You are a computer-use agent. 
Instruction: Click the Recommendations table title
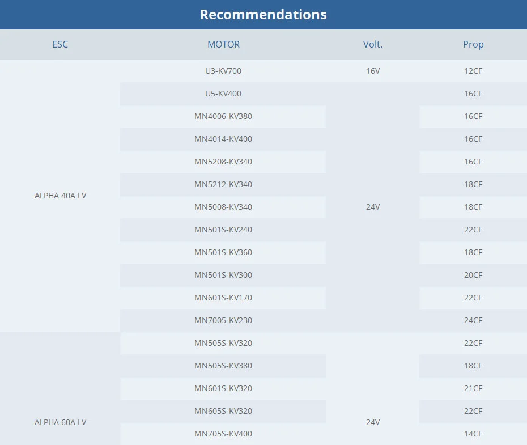(263, 14)
